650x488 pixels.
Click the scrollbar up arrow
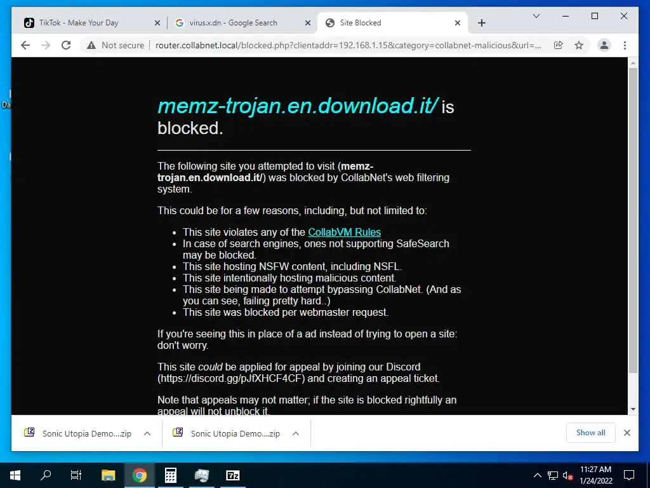click(633, 63)
